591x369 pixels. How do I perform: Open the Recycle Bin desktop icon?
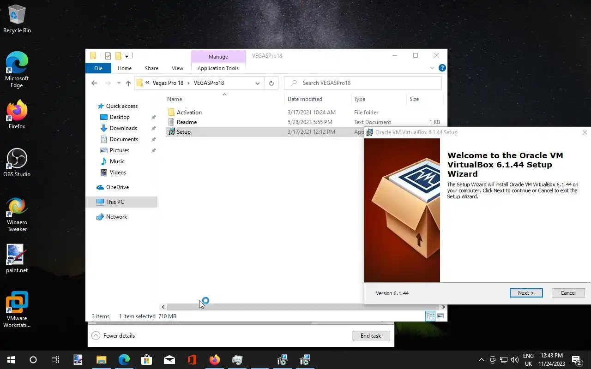(17, 19)
